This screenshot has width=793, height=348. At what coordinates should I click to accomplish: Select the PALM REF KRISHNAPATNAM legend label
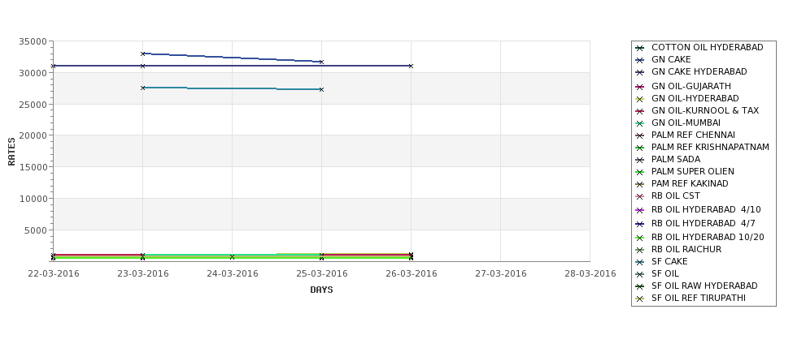click(710, 148)
